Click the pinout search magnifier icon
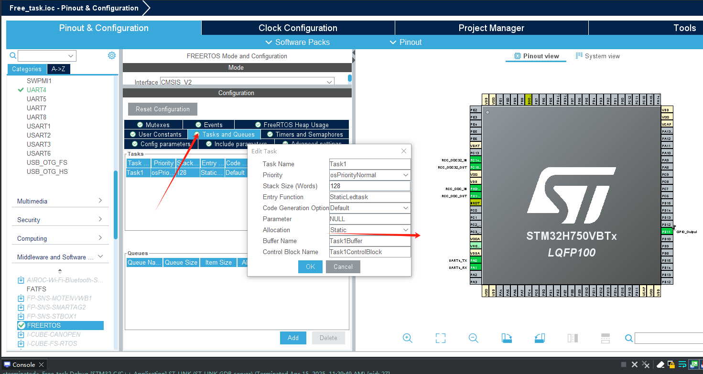 click(628, 338)
